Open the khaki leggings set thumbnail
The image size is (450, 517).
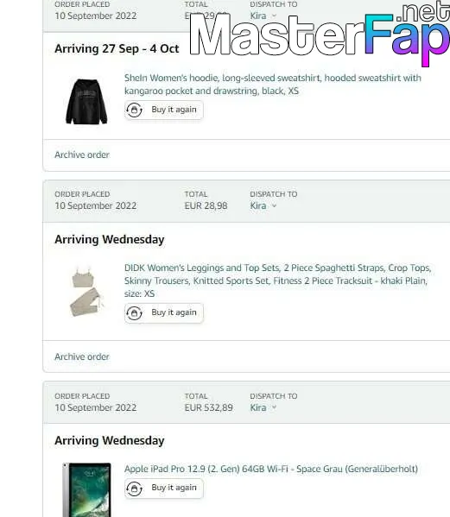click(x=86, y=292)
